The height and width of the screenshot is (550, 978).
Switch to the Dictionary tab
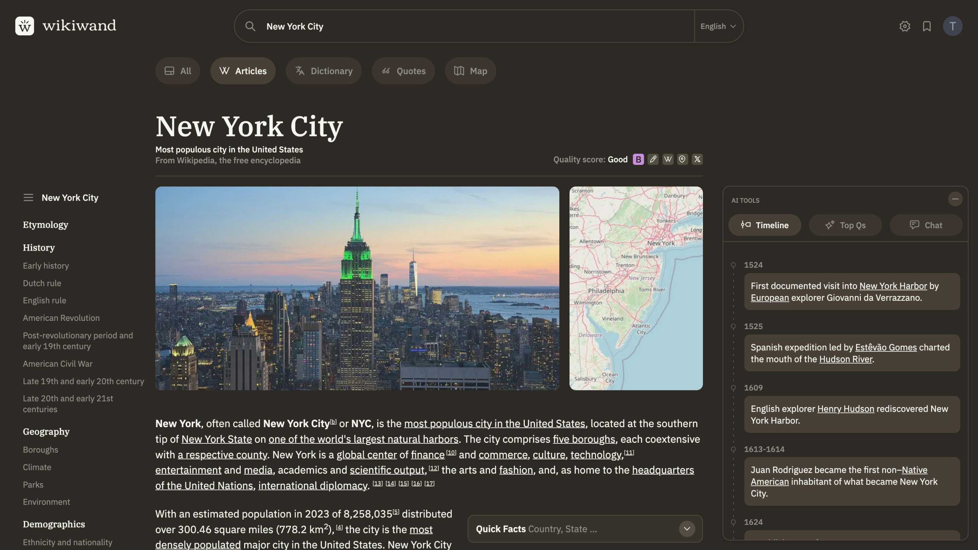pyautogui.click(x=324, y=71)
